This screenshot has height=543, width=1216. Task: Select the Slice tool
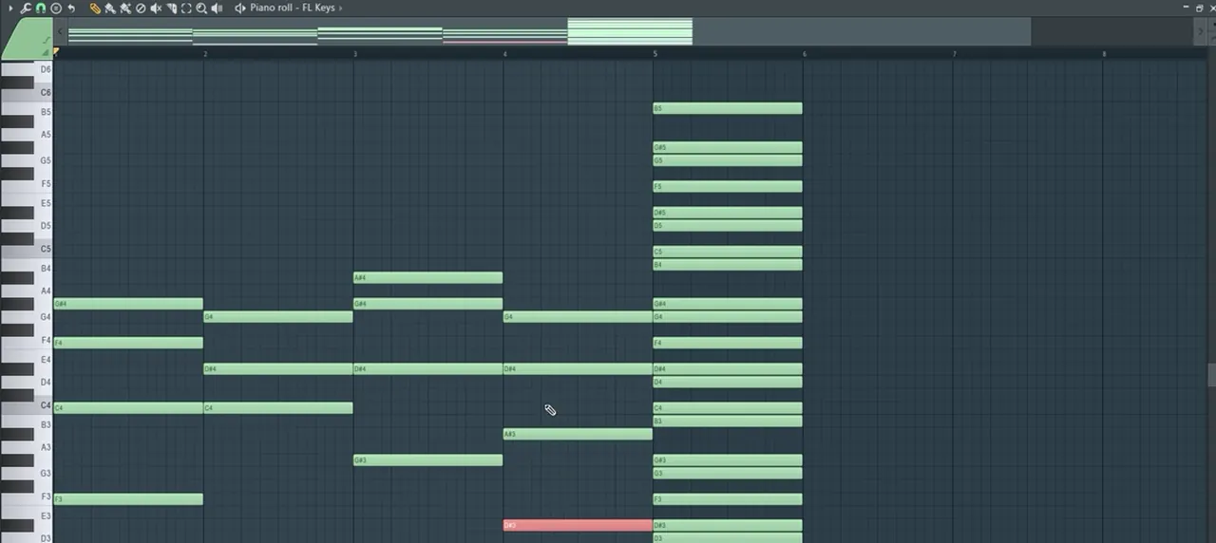[172, 8]
